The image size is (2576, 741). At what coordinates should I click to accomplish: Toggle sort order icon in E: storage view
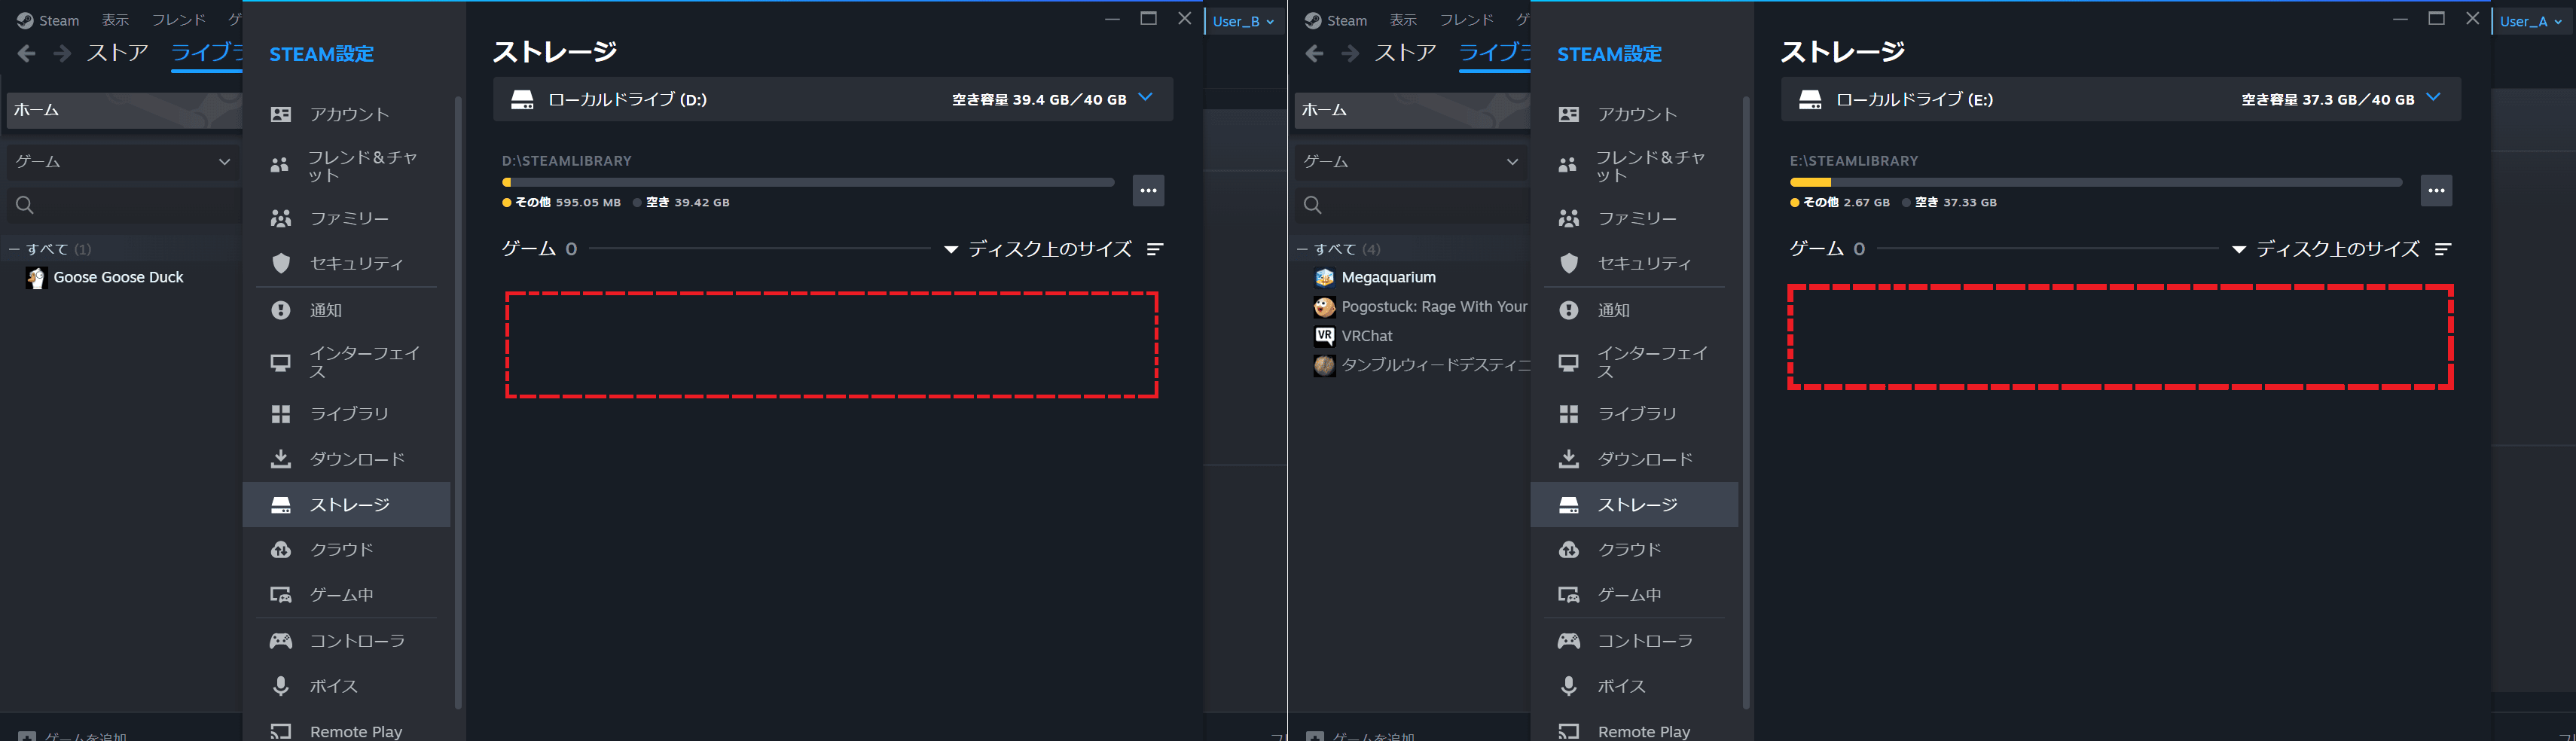click(x=2443, y=249)
